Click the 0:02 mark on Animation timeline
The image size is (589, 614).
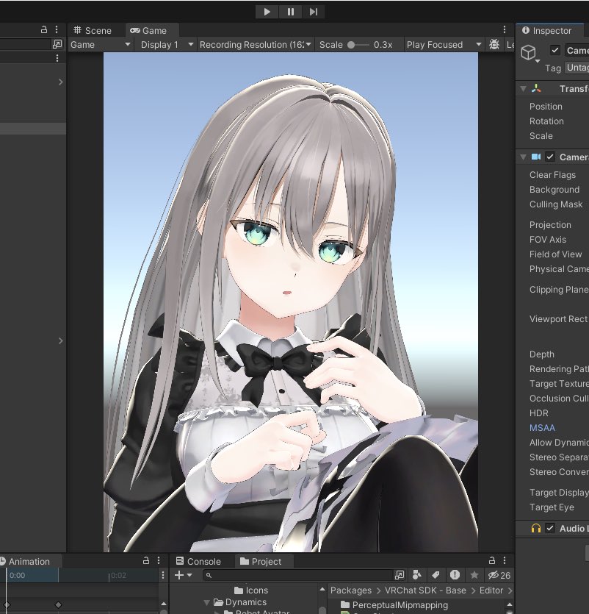tap(118, 575)
